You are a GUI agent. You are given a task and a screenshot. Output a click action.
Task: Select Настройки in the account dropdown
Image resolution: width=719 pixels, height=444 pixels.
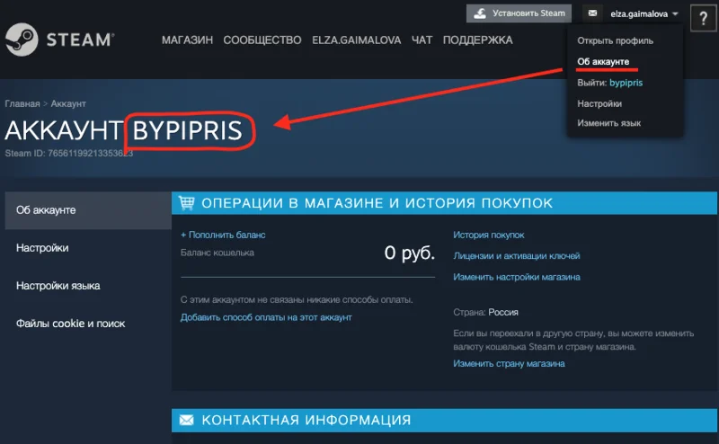click(599, 103)
